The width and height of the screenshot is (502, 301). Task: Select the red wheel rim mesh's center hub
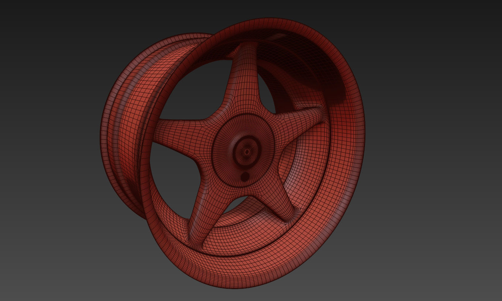[x=246, y=151]
